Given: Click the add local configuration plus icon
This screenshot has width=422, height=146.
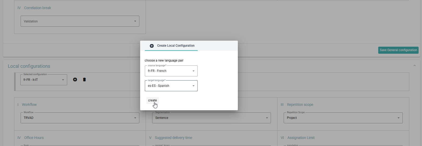Looking at the screenshot, I should point(75,80).
